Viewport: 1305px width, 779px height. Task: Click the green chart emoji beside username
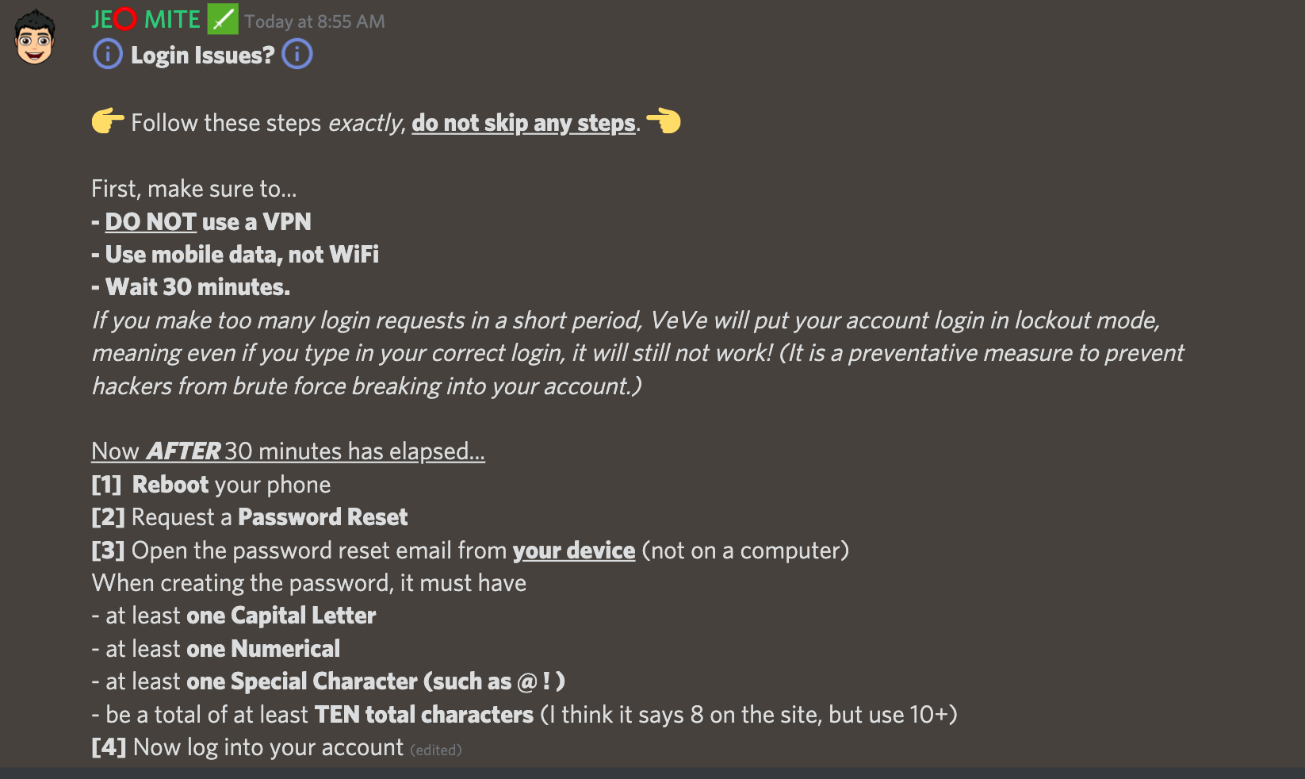pos(223,20)
